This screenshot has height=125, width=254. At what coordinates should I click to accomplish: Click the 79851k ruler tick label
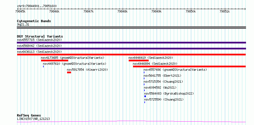pyautogui.click(x=225, y=11)
